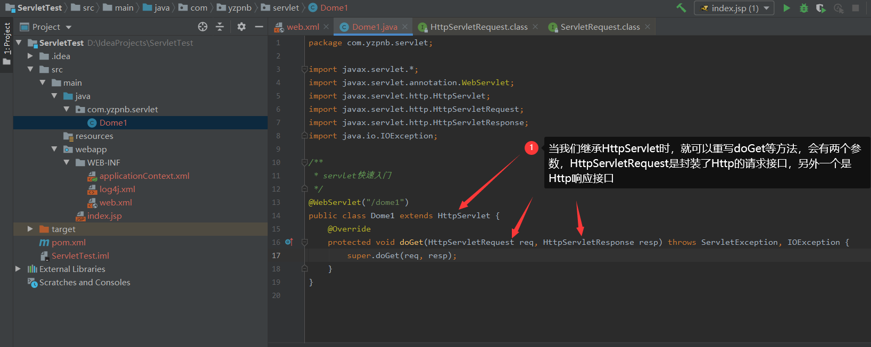Expand the target folder
The width and height of the screenshot is (871, 347).
click(x=30, y=229)
